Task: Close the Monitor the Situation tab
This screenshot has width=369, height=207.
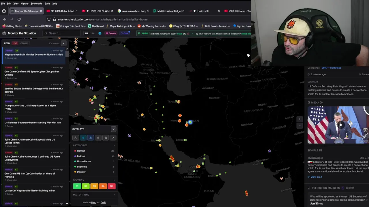Action: click(x=41, y=11)
